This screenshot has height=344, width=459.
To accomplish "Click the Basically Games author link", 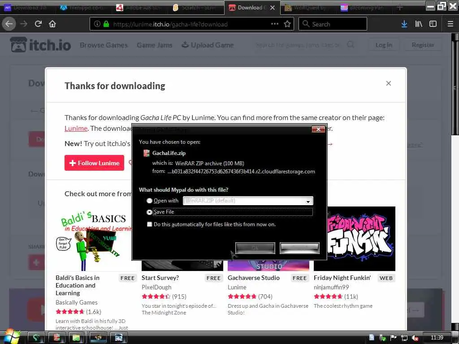I will coord(76,302).
